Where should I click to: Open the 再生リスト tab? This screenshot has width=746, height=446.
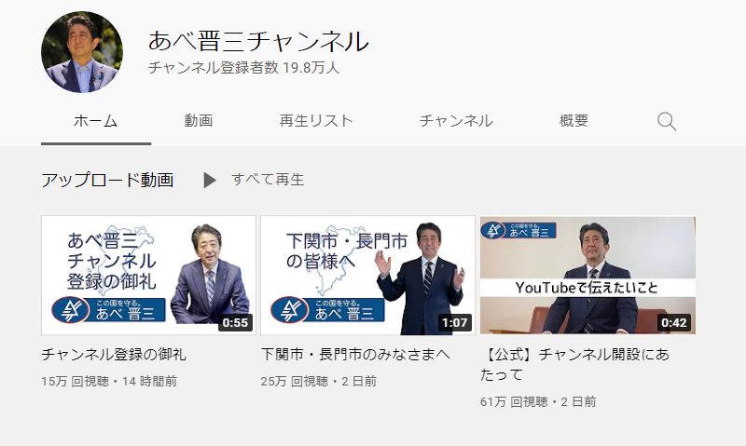click(316, 121)
